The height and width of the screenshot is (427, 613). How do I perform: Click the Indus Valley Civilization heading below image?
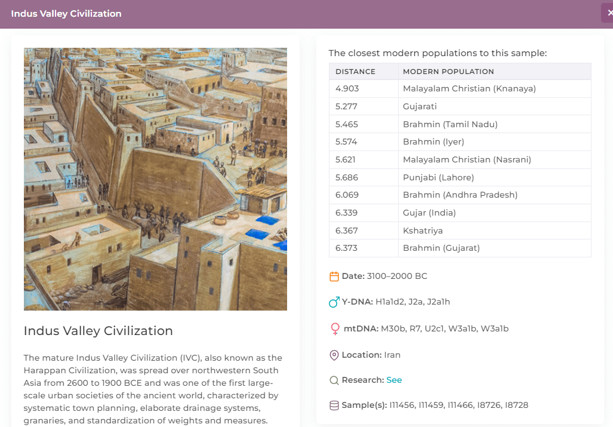click(x=98, y=331)
